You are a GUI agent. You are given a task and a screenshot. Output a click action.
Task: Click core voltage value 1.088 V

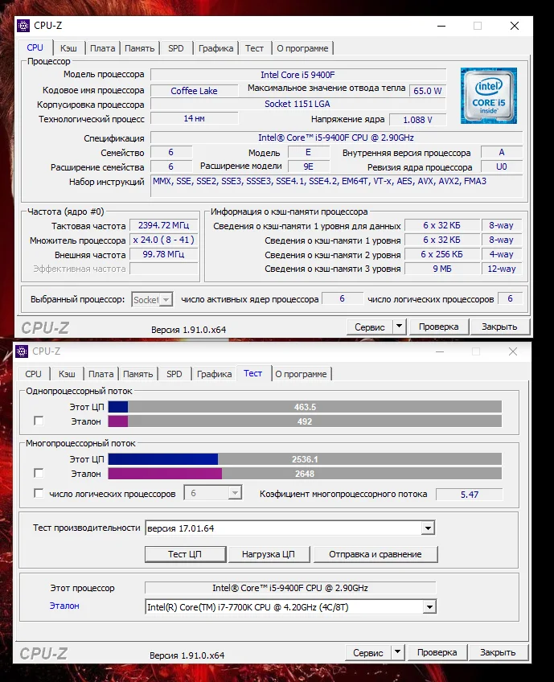(x=417, y=120)
